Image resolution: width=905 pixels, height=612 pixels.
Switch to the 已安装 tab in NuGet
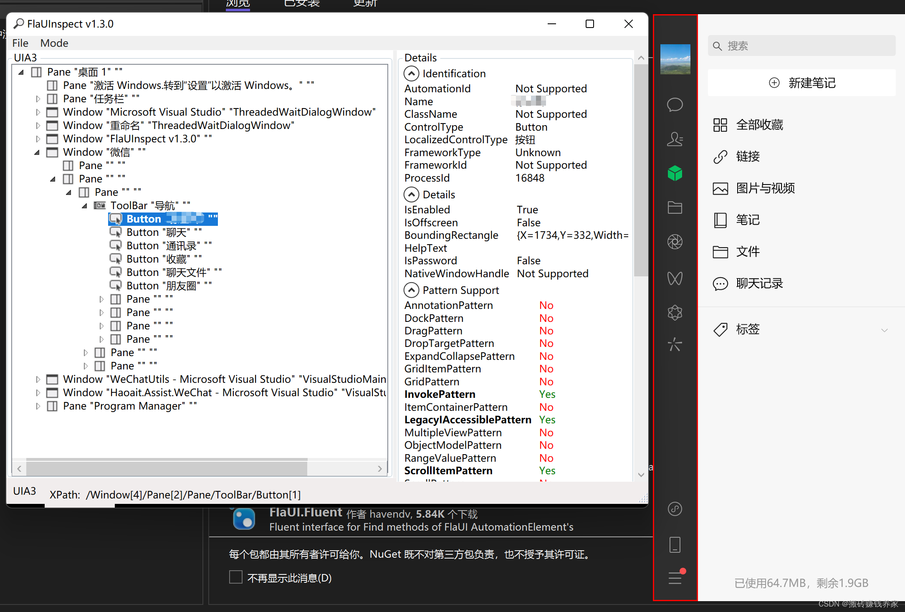coord(301,3)
